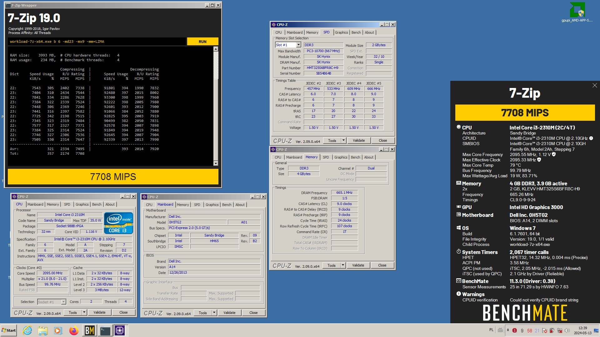The height and width of the screenshot is (337, 600).
Task: Click the red 58 temperature tray icon
Action: click(x=529, y=331)
